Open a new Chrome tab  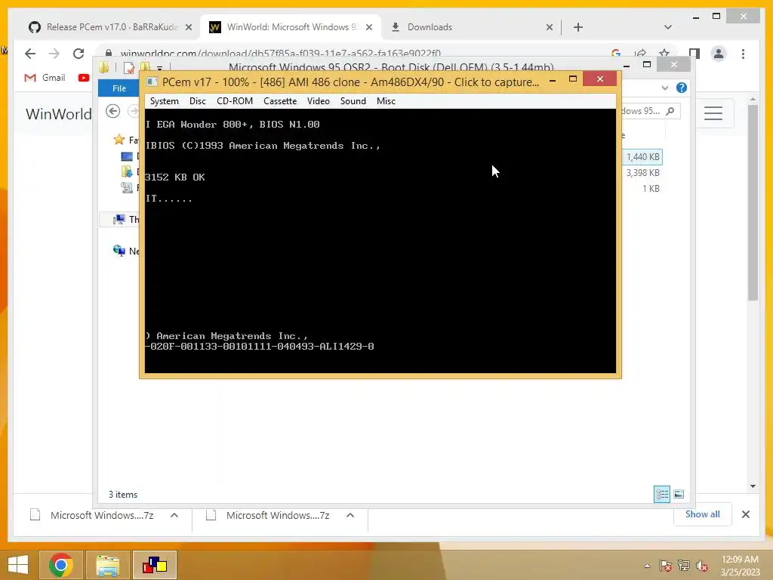[578, 27]
